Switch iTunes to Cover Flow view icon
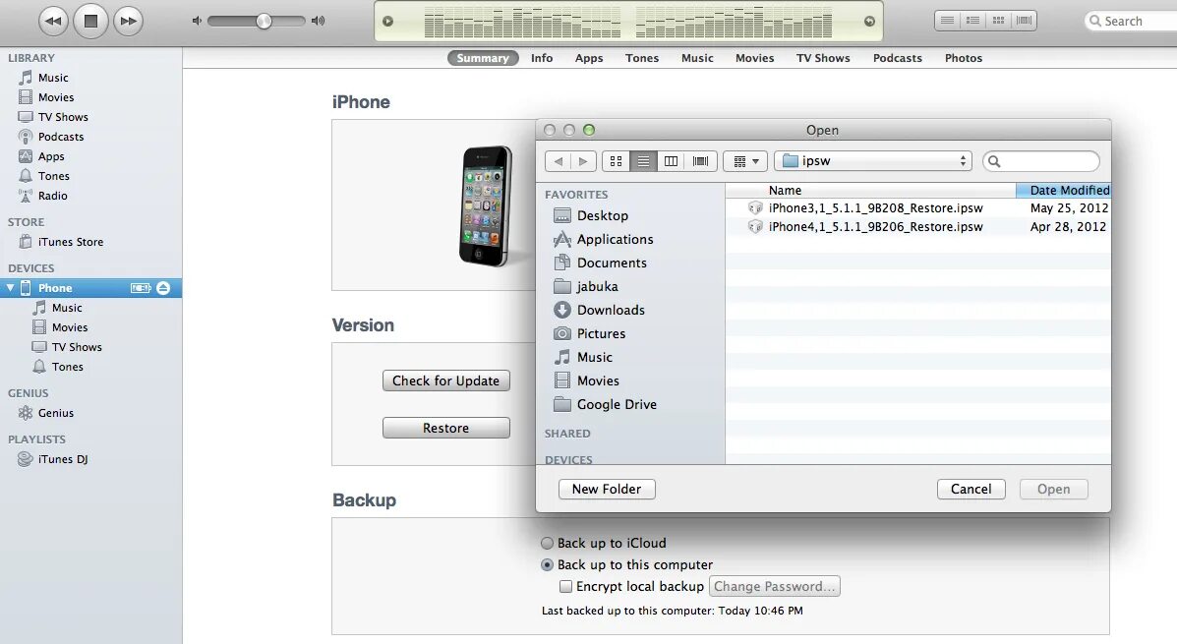This screenshot has height=644, width=1177. (x=1024, y=21)
